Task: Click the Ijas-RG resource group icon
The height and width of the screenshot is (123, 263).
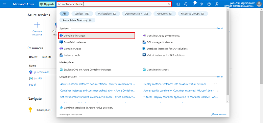Action: pos(31,78)
